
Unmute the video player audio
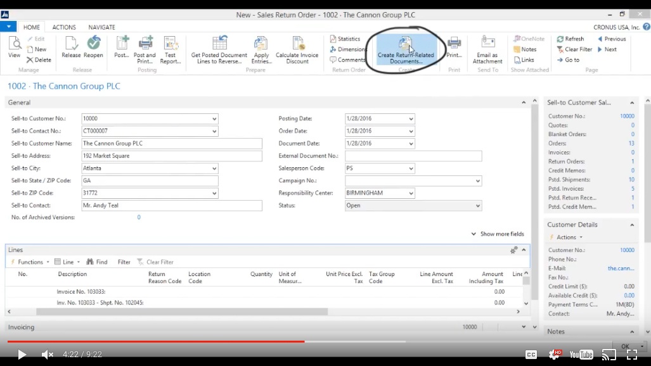point(48,355)
